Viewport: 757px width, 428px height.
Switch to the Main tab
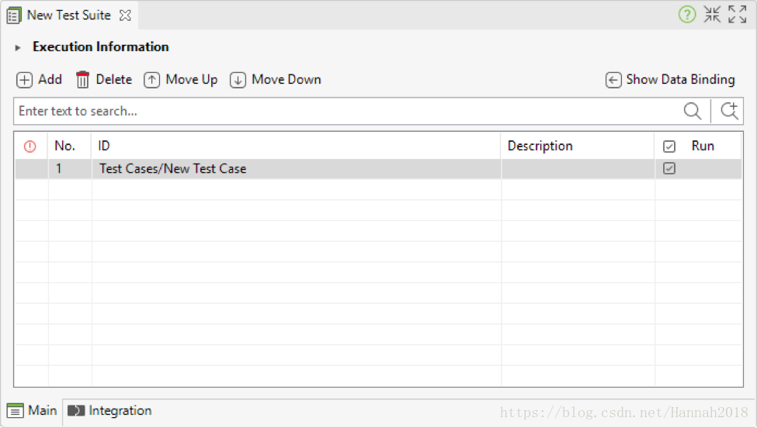32,411
